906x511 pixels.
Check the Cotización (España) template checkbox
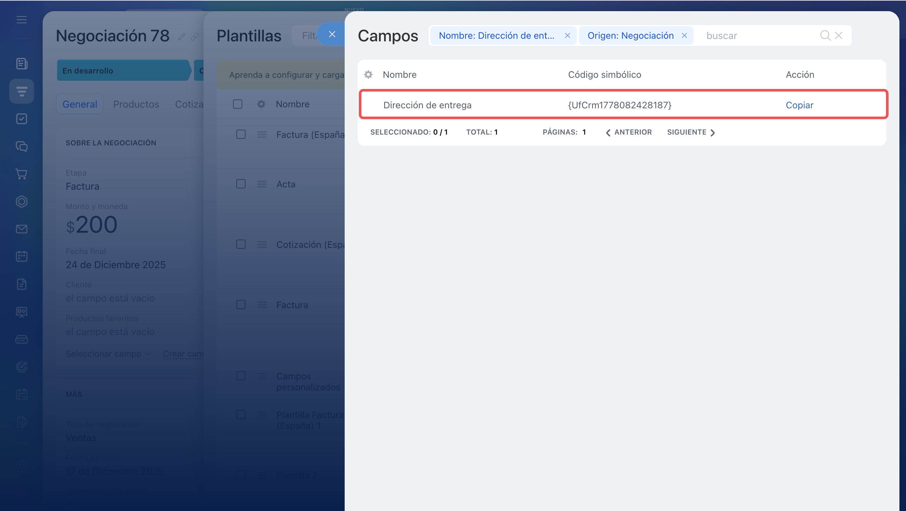[241, 245]
